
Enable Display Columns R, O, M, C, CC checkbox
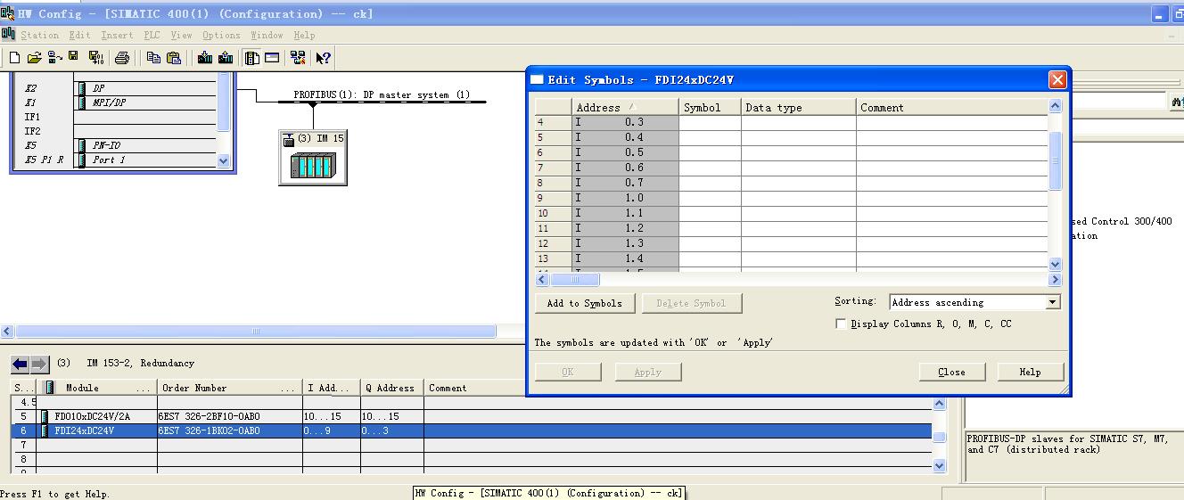[841, 324]
